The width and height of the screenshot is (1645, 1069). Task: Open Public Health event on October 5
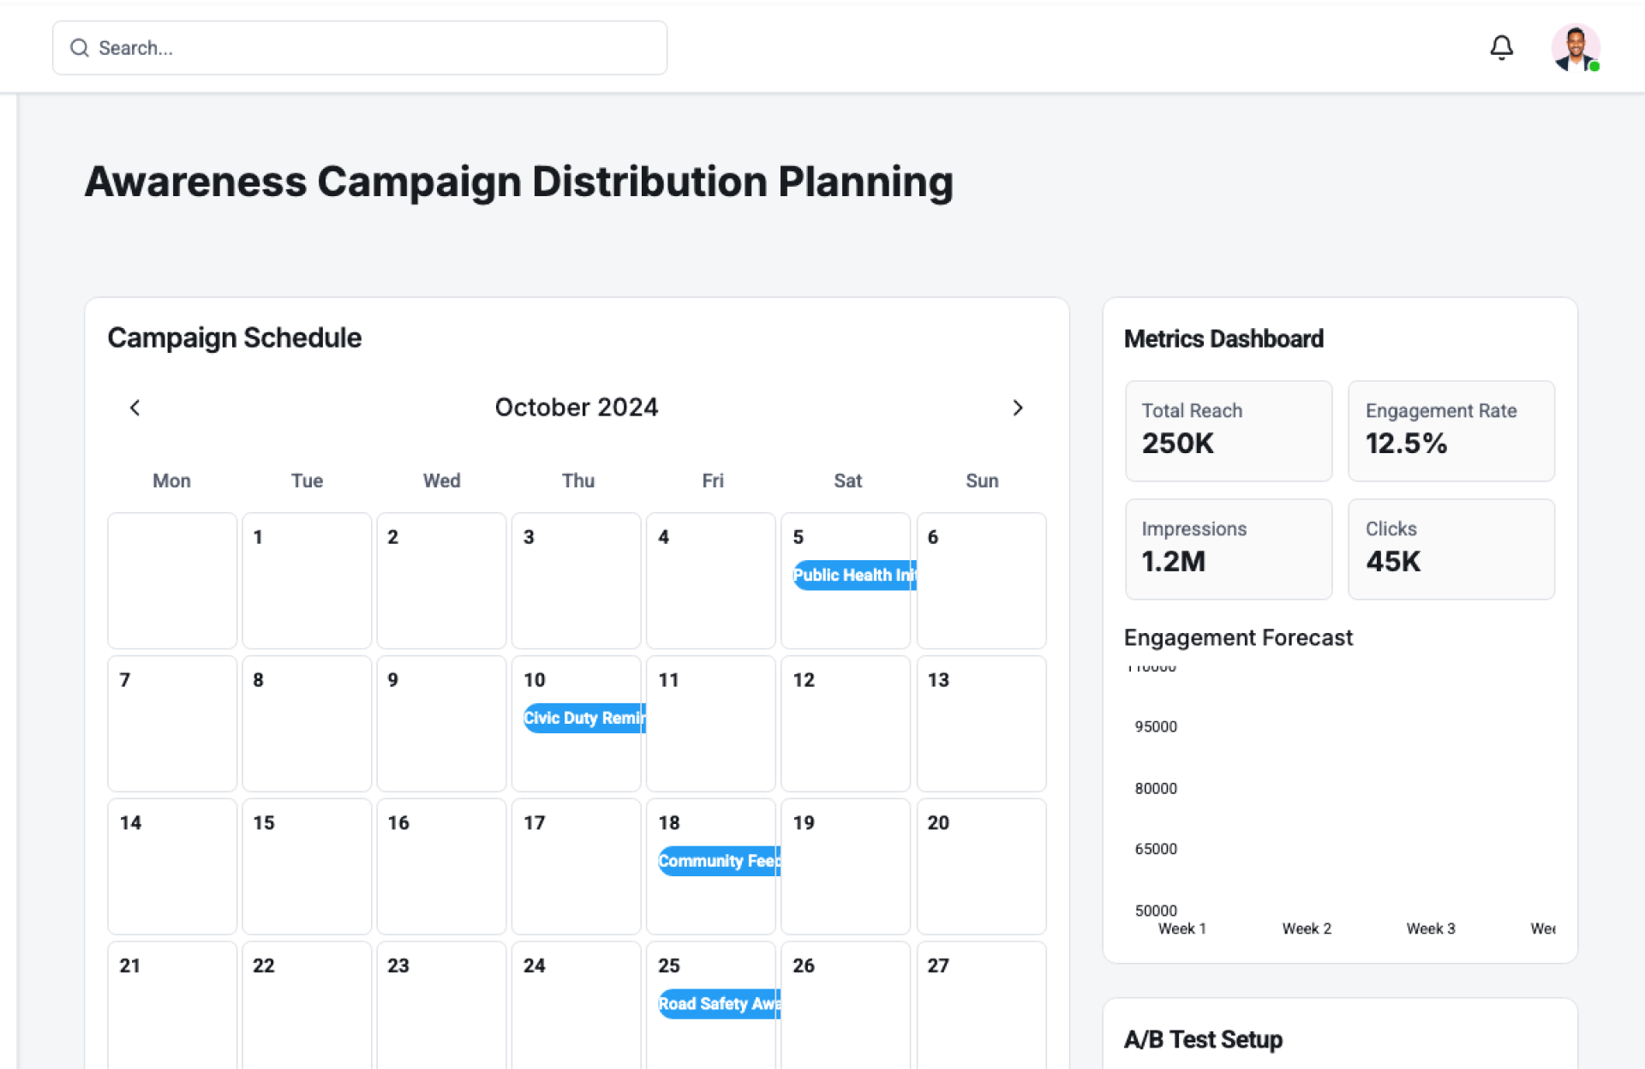[x=853, y=575]
